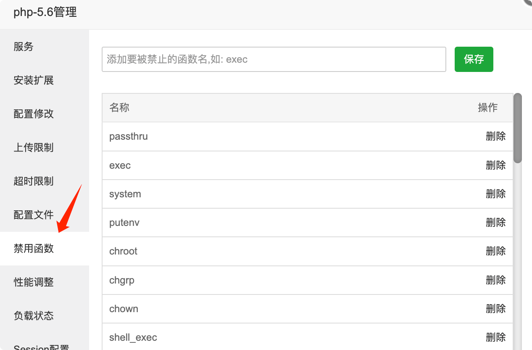Click 删除 next to chgrp
Viewport: 532px width, 350px height.
click(x=495, y=280)
